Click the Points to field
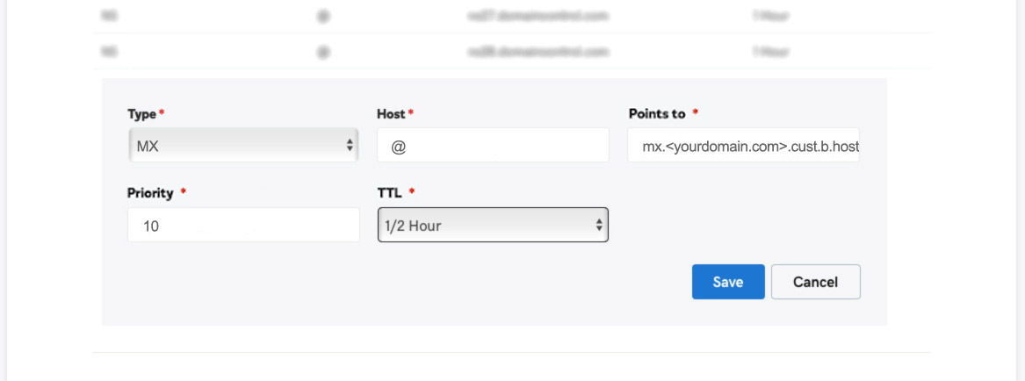 [743, 145]
